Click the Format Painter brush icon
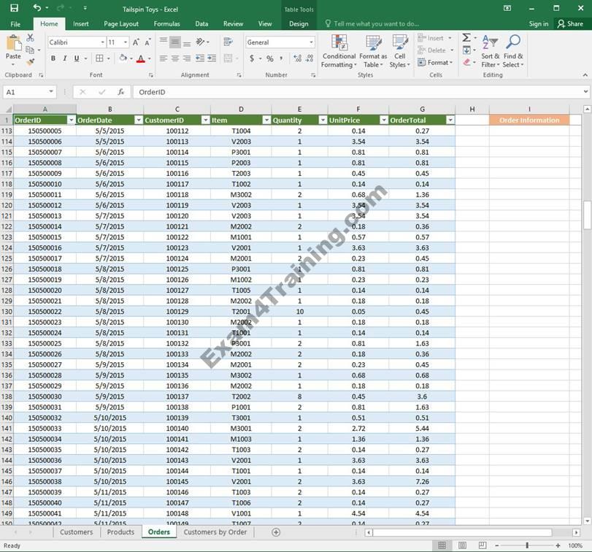 [30, 62]
